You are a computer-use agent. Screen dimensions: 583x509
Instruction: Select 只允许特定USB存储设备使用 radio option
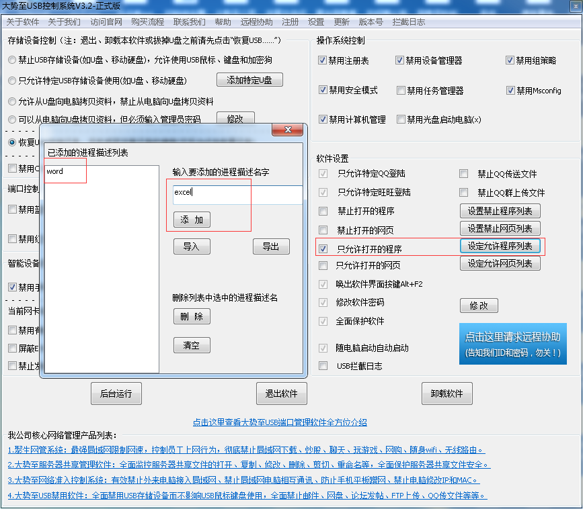coord(13,81)
